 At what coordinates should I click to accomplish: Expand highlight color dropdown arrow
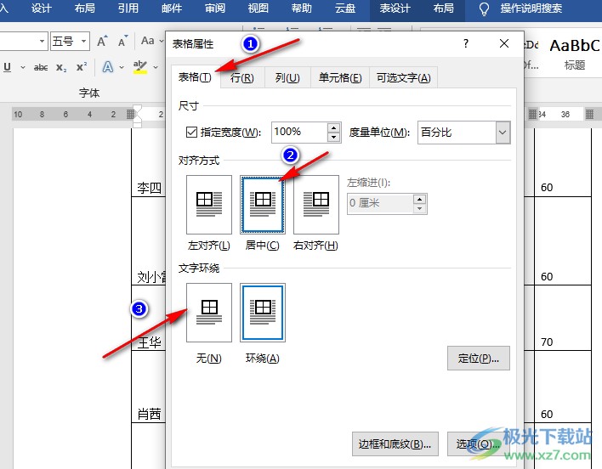[x=156, y=67]
